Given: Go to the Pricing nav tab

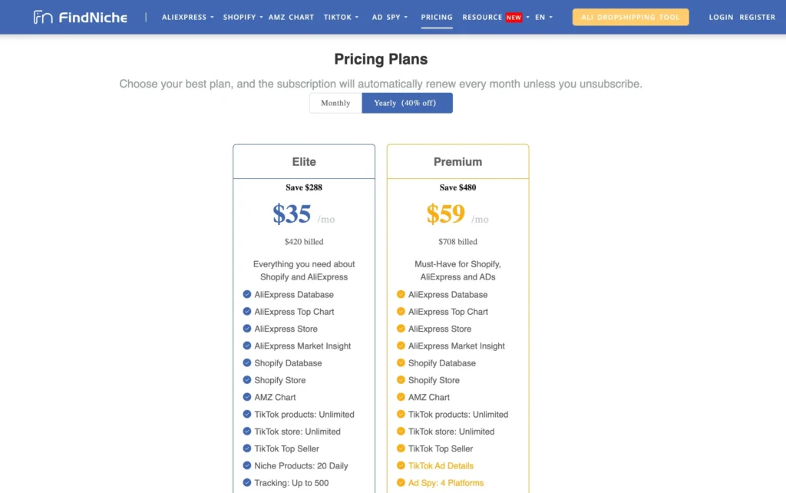Looking at the screenshot, I should coord(437,17).
